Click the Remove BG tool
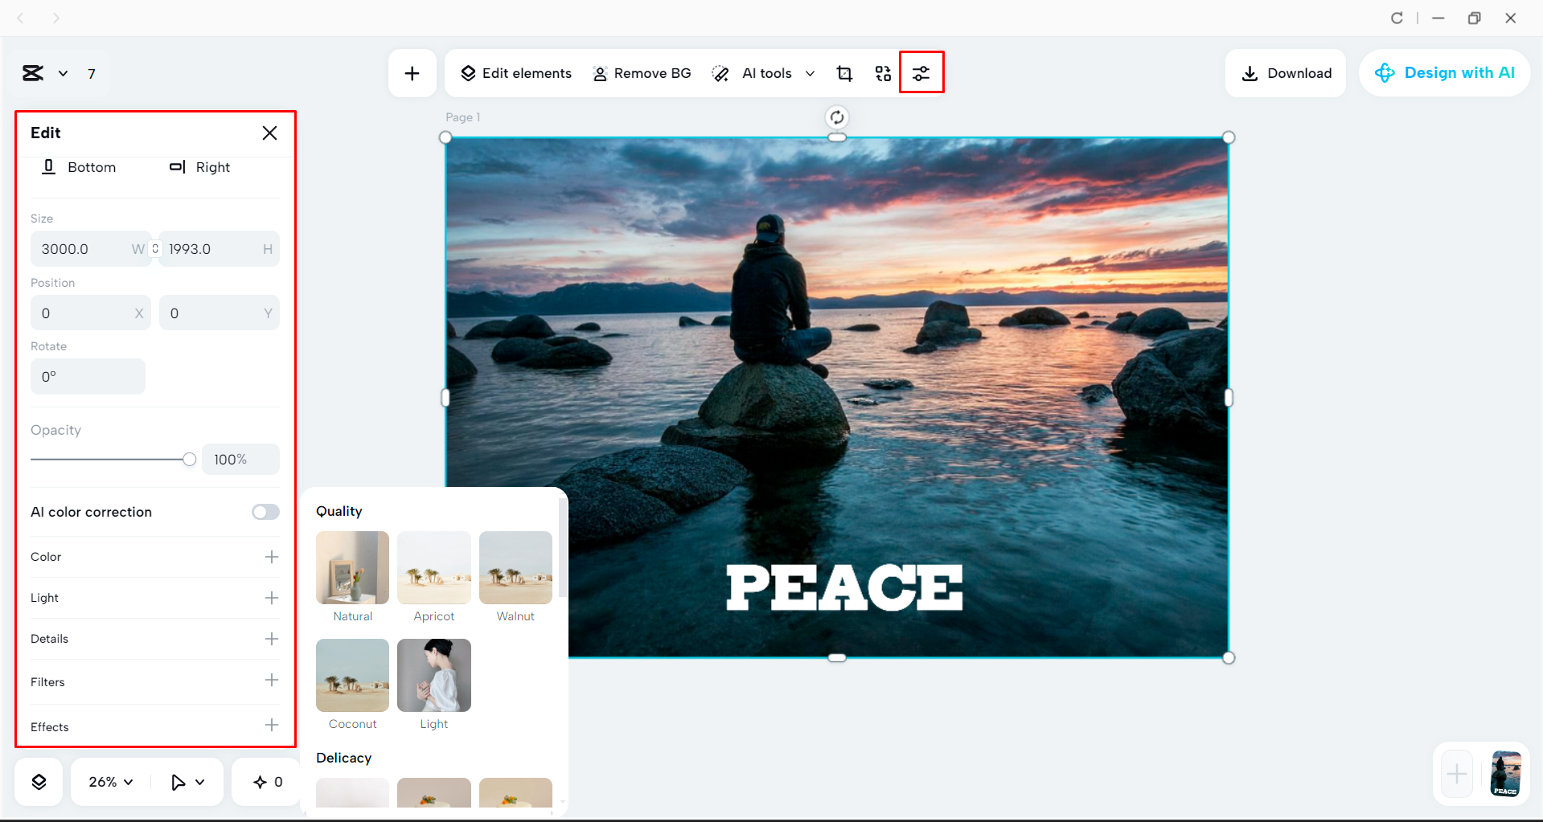 [642, 72]
